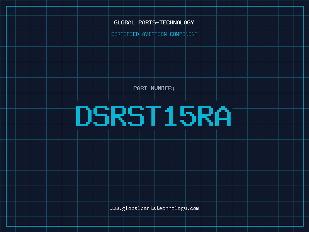Image resolution: width=309 pixels, height=232 pixels.
Task: Click PARTS in the company name header
Action: (147, 22)
